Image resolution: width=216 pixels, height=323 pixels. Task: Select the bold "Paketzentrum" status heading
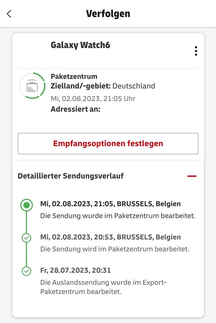[74, 77]
